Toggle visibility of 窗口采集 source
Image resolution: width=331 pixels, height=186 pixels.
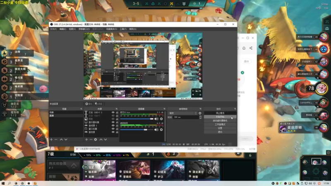[113, 129]
